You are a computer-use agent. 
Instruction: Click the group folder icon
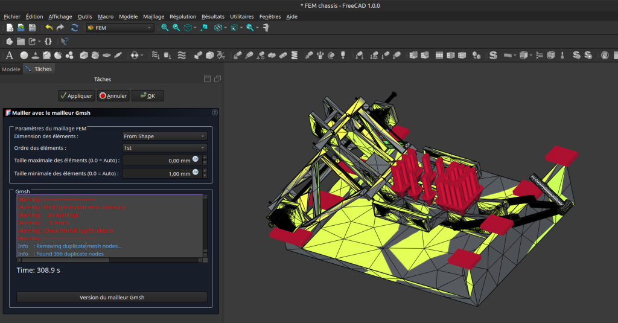(21, 42)
